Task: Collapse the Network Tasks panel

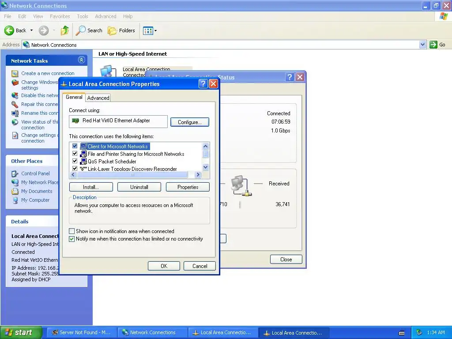Action: coord(81,60)
